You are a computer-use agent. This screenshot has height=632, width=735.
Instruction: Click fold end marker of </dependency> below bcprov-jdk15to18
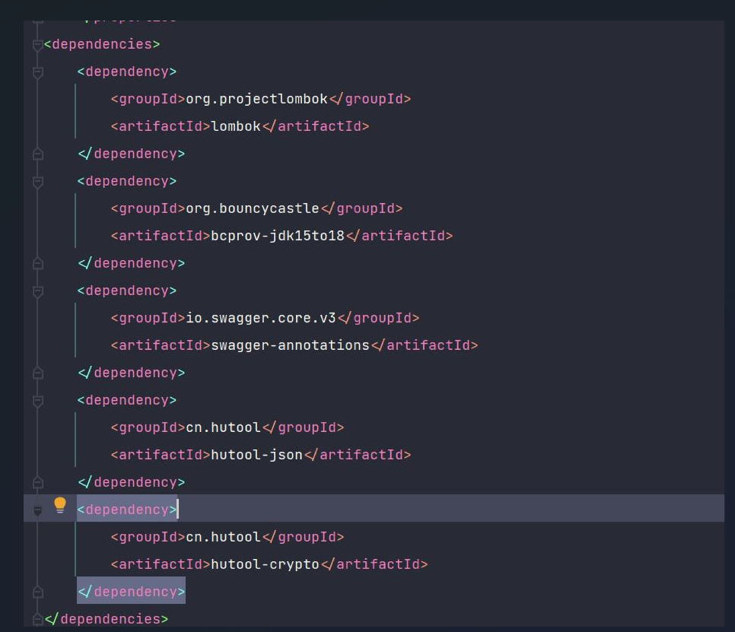click(38, 264)
